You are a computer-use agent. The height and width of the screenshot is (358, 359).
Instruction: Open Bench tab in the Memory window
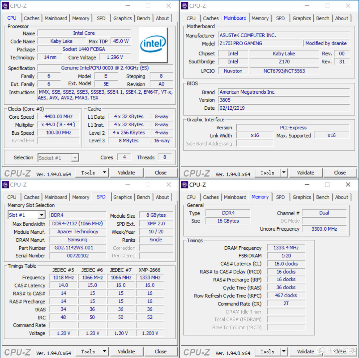click(323, 197)
